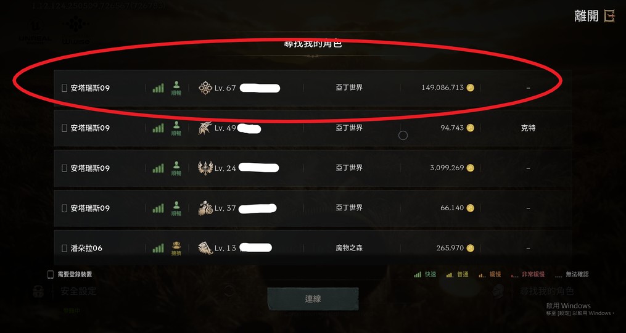This screenshot has height=333, width=626.
Task: Click the device icon beside 潘朵拉06
Action: [64, 248]
